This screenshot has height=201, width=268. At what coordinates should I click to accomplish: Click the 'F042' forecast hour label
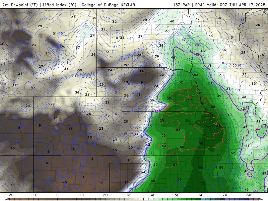[200, 5]
